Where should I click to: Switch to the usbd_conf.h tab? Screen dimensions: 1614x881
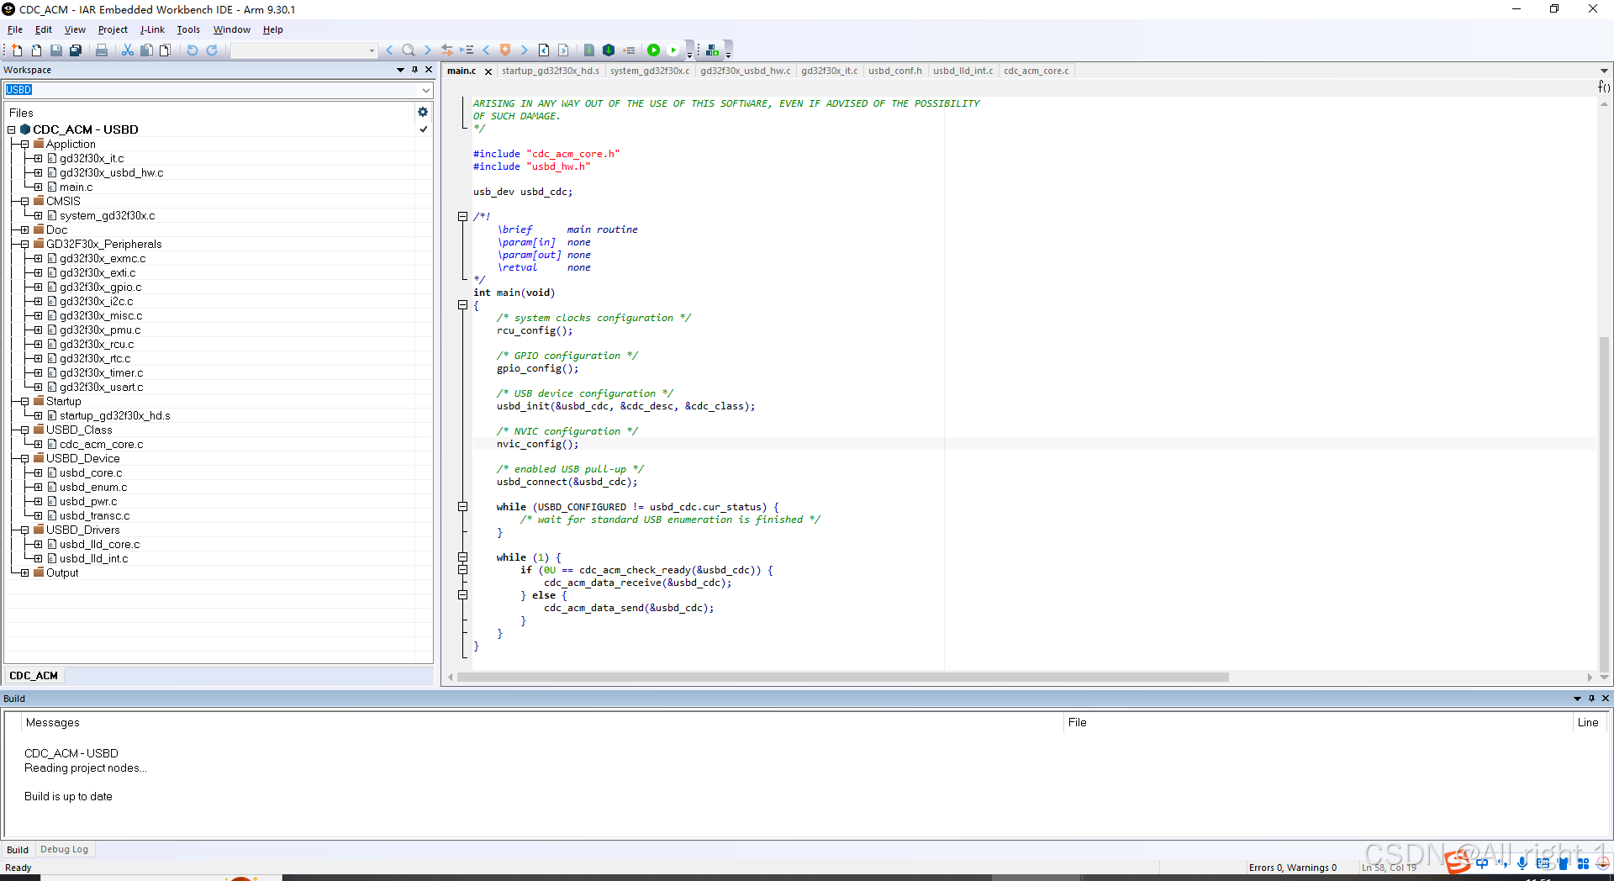[x=894, y=71]
